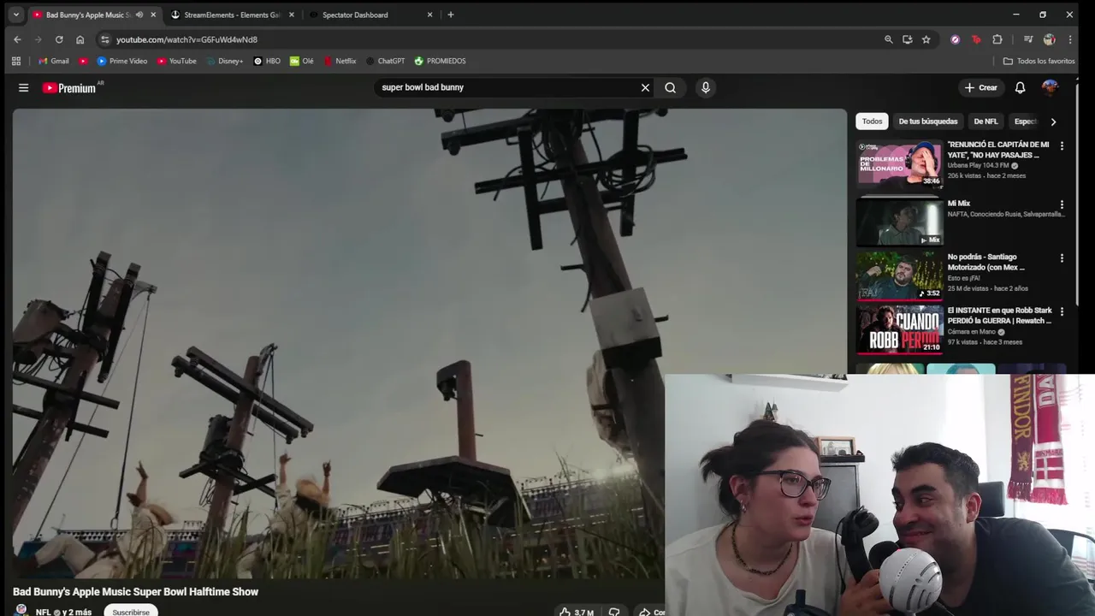The width and height of the screenshot is (1095, 616).
Task: Open YouTube bookmark in bookmarks bar
Action: (x=176, y=61)
